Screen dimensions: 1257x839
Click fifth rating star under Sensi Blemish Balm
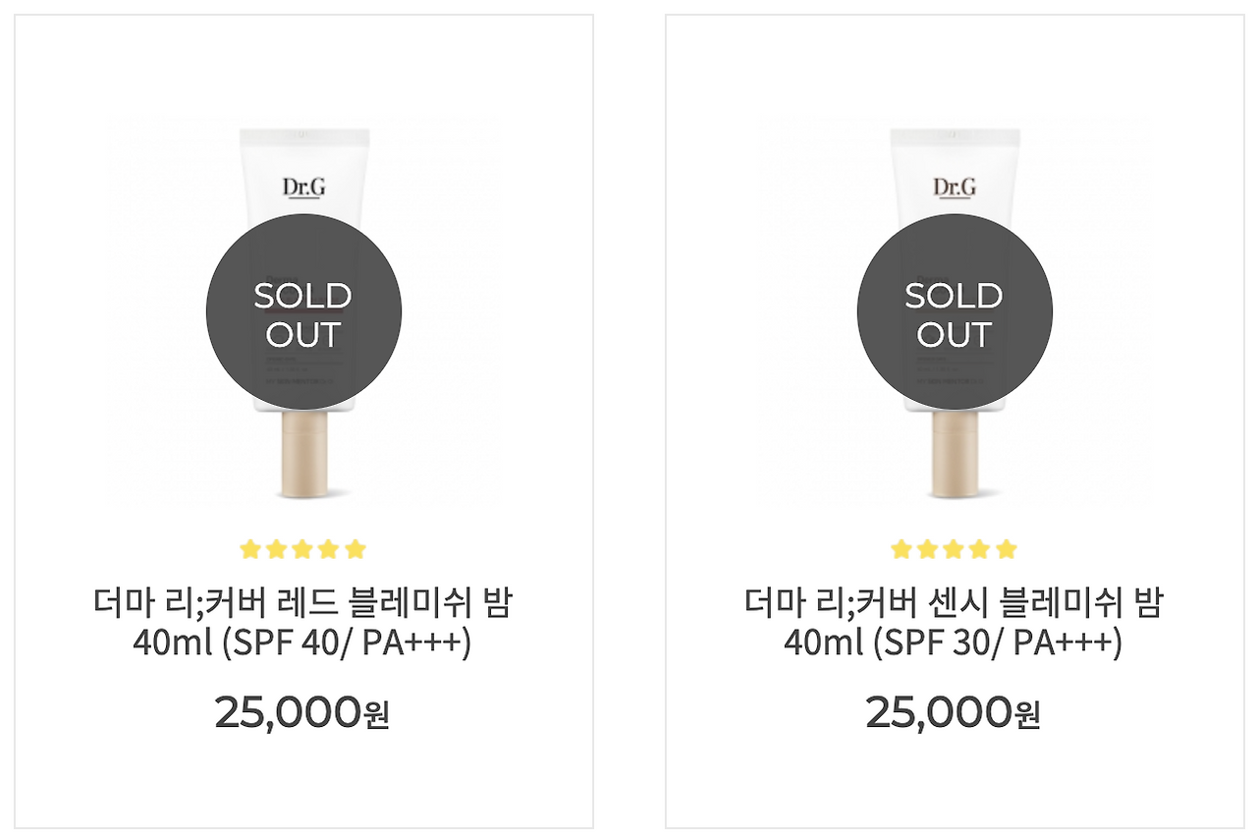(1007, 549)
